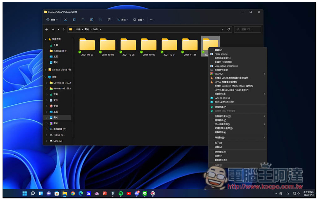Expand the Creative Cloud Files node

tap(45, 70)
